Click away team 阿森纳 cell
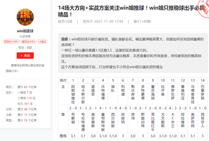 click(123, 122)
